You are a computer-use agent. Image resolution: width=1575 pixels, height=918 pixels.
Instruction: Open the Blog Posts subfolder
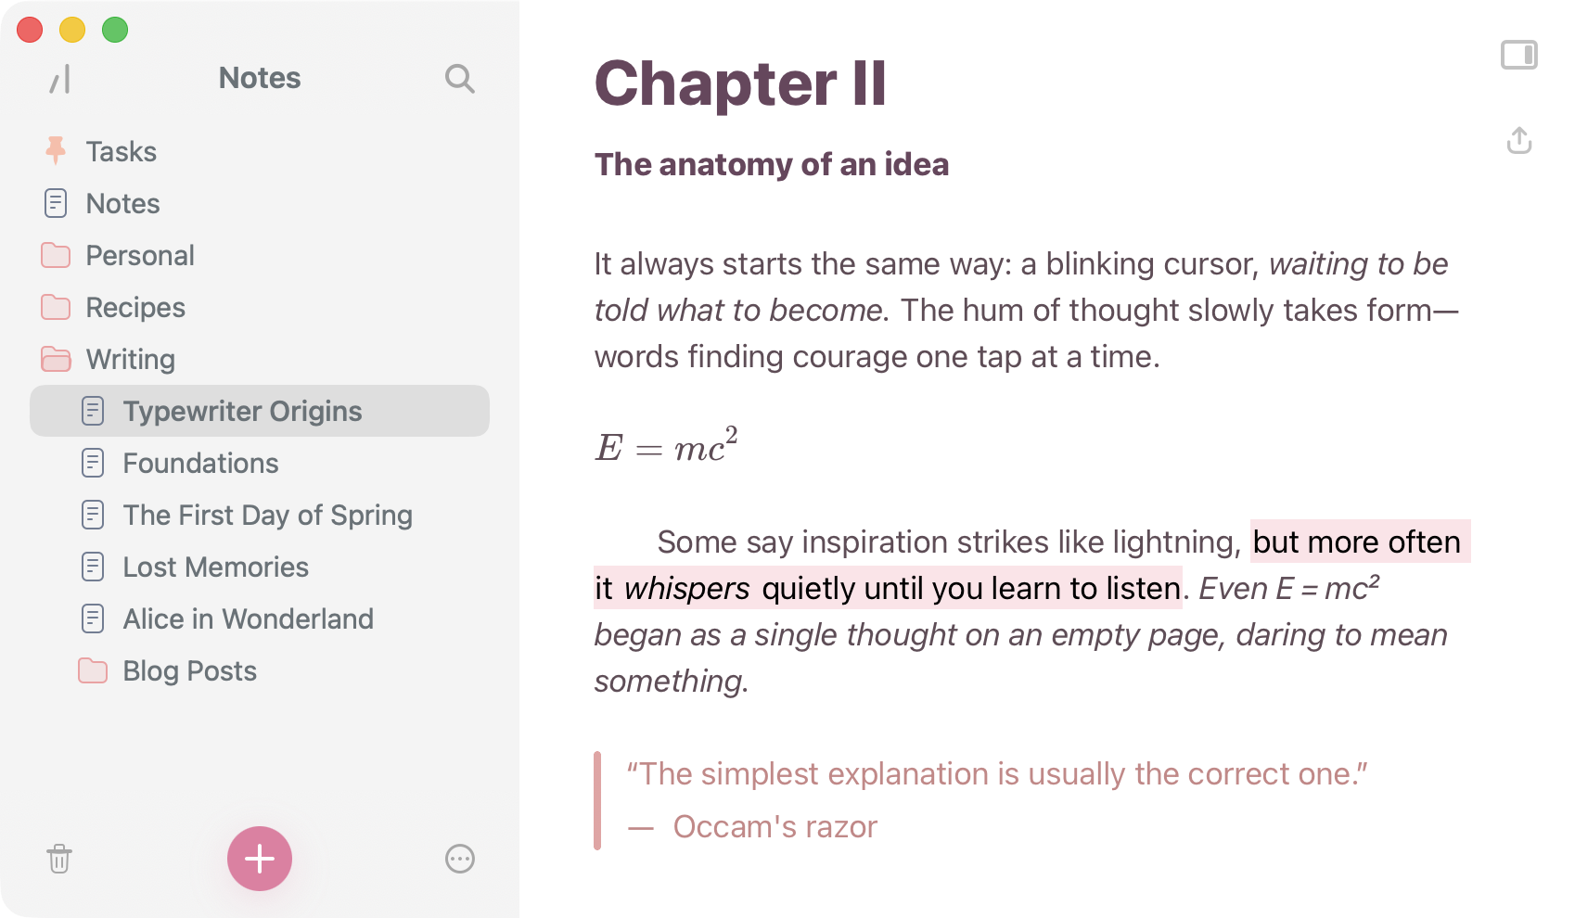(x=189, y=670)
